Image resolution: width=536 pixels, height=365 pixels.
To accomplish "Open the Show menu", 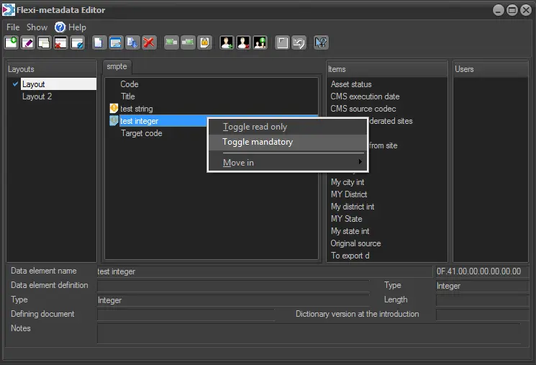I will click(x=37, y=27).
